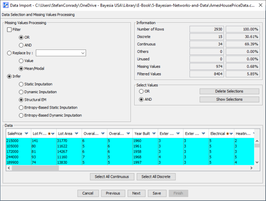Select the Mean/Modal radio option
The width and height of the screenshot is (266, 201).
pos(21,69)
